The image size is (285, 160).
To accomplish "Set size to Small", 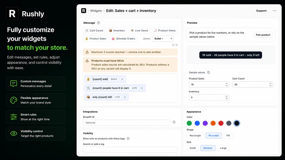I will 192,148.
